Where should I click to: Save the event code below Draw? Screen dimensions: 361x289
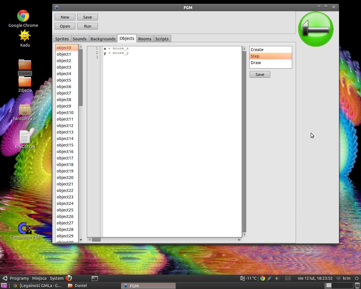[x=260, y=75]
